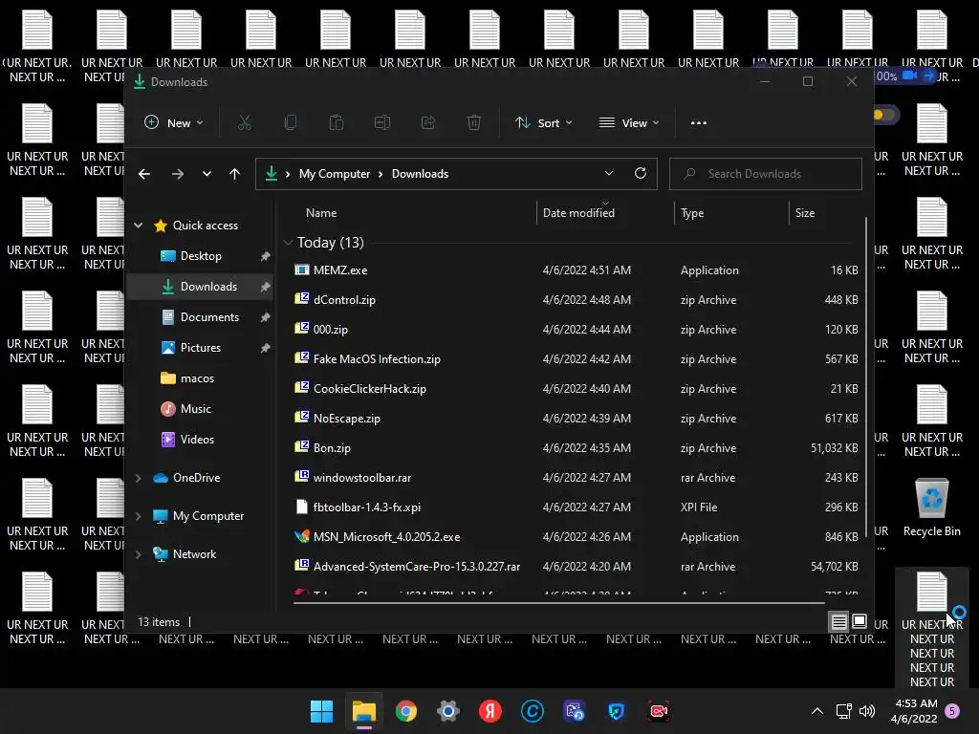
Task: Click the Search Downloads field
Action: (x=766, y=174)
